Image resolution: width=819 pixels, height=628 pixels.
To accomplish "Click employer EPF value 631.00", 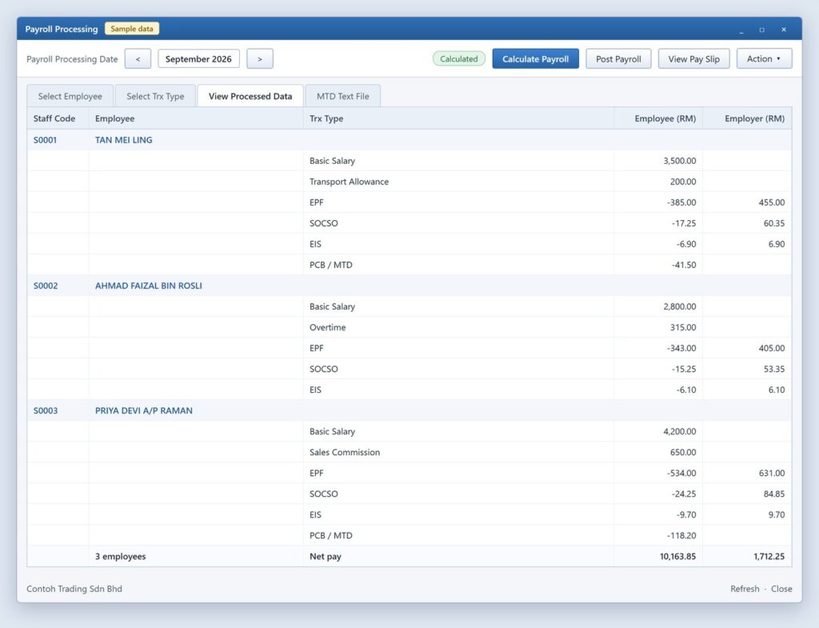I will (772, 474).
